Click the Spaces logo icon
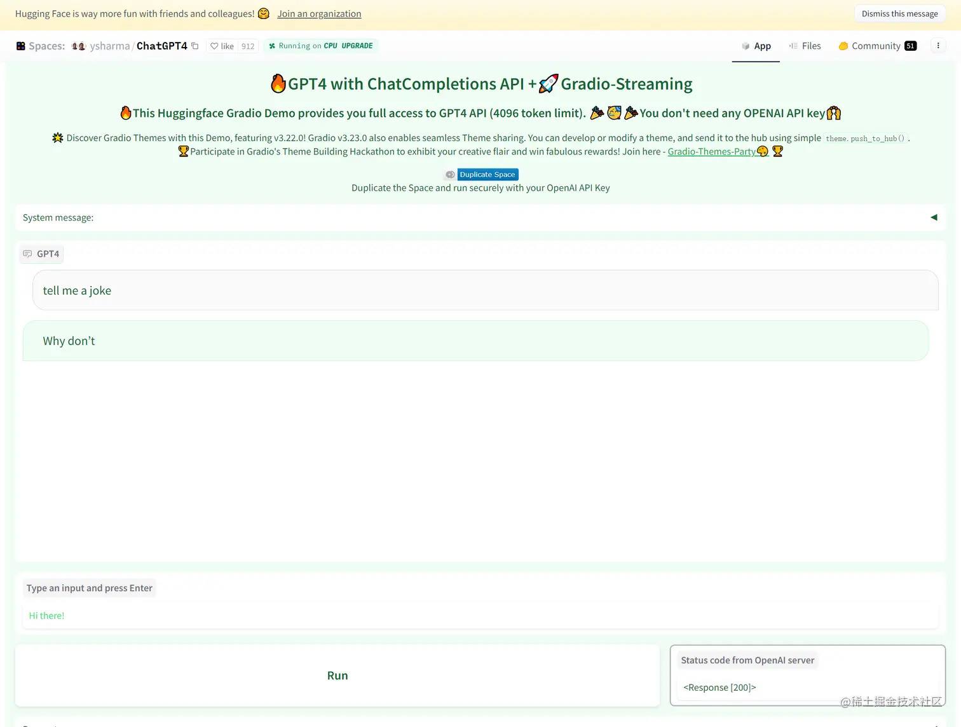This screenshot has width=961, height=727. pyautogui.click(x=21, y=46)
